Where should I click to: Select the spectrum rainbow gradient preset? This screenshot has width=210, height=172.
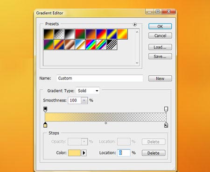(91, 44)
